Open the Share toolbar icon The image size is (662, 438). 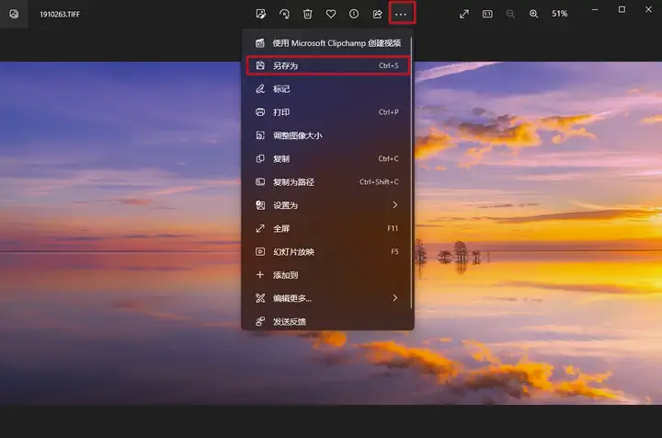point(378,14)
